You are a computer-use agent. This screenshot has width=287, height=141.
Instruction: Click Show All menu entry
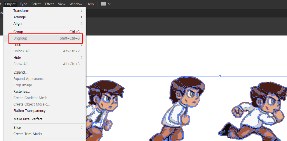tap(44, 64)
